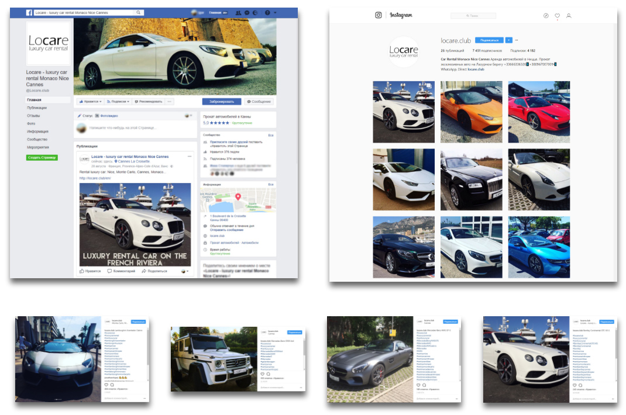This screenshot has width=626, height=415.
Task: Select the Статус composer tab
Action: tap(85, 116)
